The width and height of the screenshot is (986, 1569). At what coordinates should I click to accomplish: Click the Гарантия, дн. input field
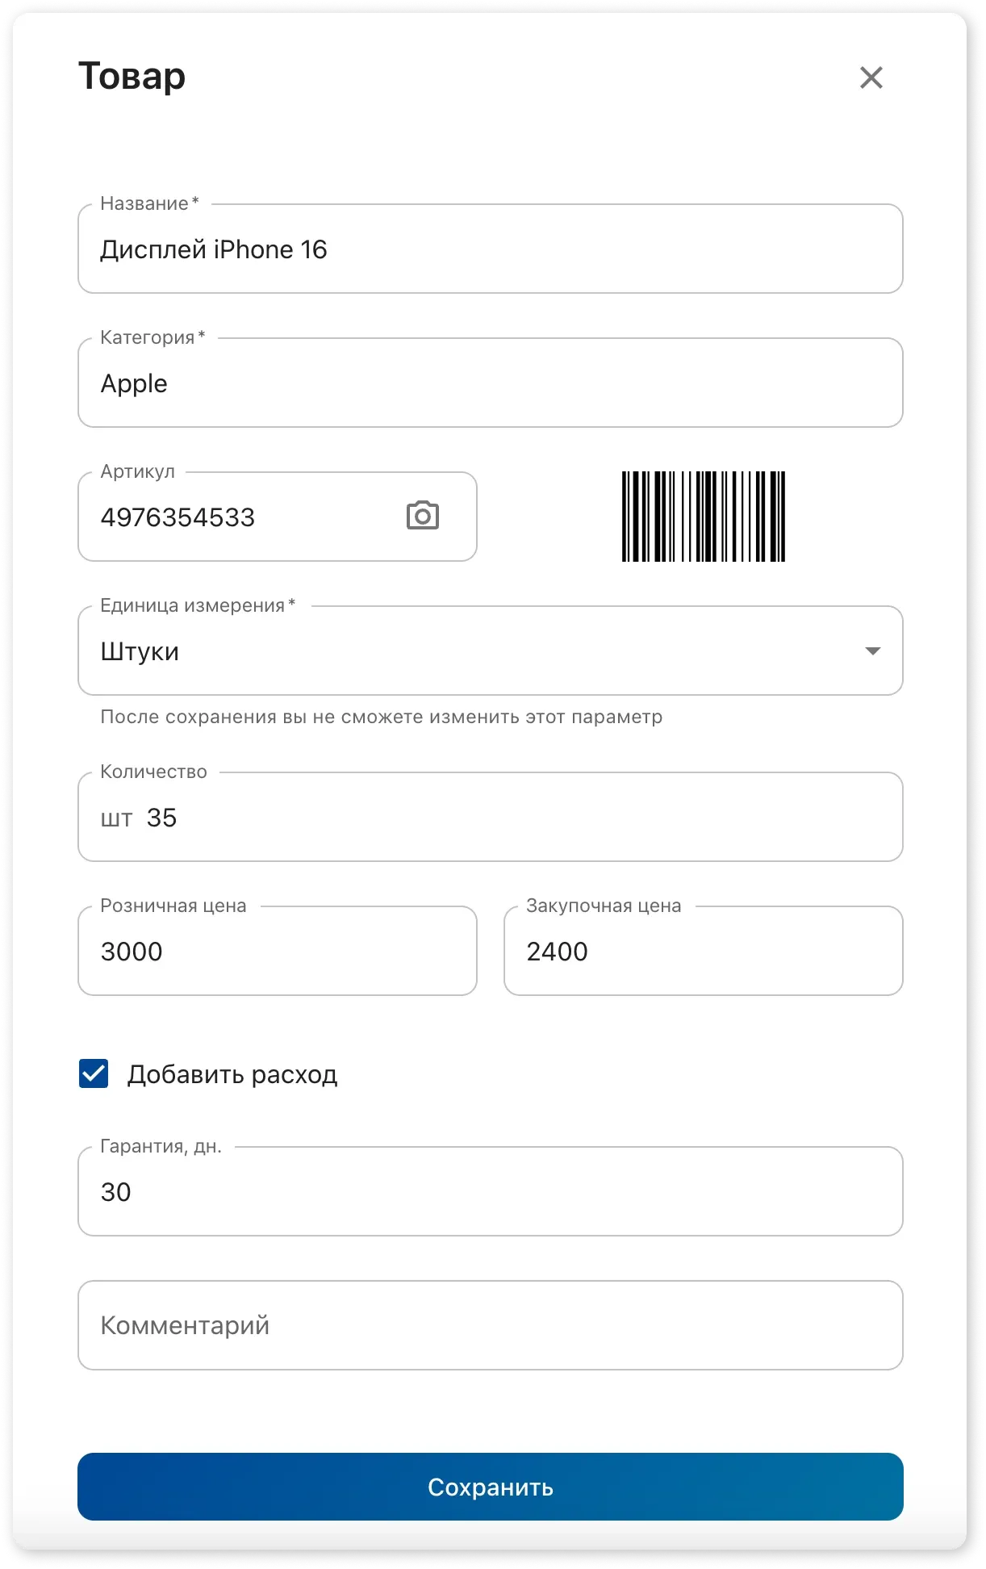(x=490, y=1192)
